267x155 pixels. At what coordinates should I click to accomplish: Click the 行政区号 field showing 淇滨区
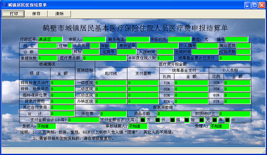click(x=50, y=39)
